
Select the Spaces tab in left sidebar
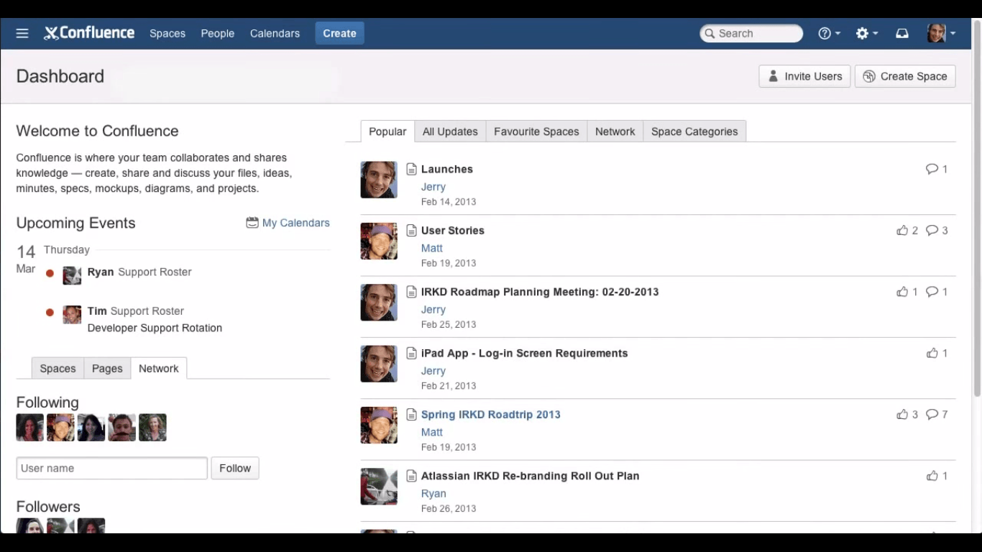tap(58, 368)
